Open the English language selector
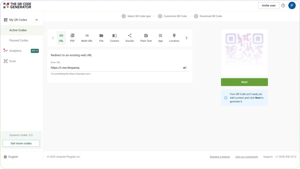Screen dimensions: 300x169 click(11, 157)
